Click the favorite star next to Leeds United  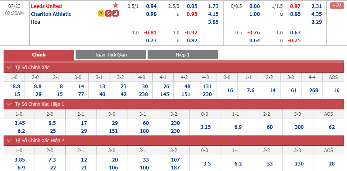116,5
